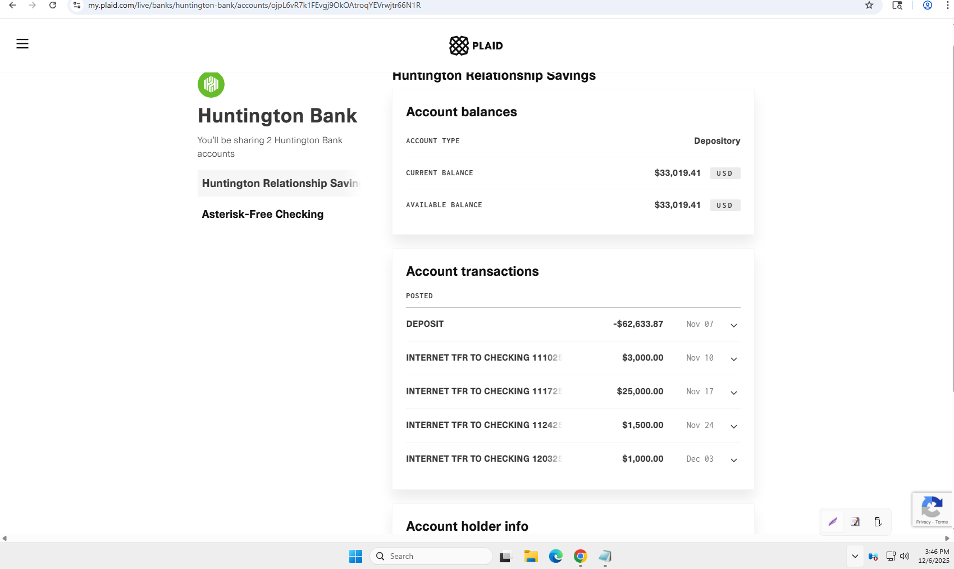Viewport: 954px width, 569px height.
Task: Expand the $25,000.00 transfer on Nov 17
Action: (733, 393)
